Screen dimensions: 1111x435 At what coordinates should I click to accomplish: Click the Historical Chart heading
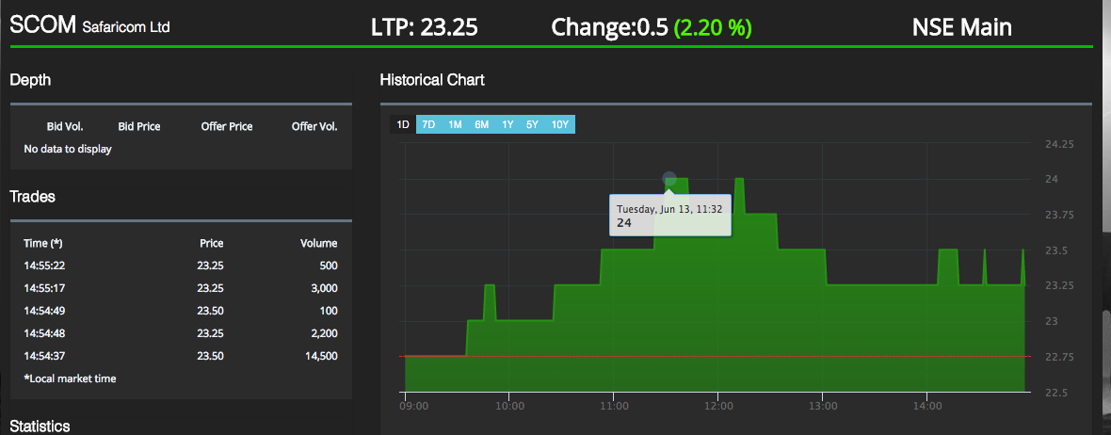point(432,80)
